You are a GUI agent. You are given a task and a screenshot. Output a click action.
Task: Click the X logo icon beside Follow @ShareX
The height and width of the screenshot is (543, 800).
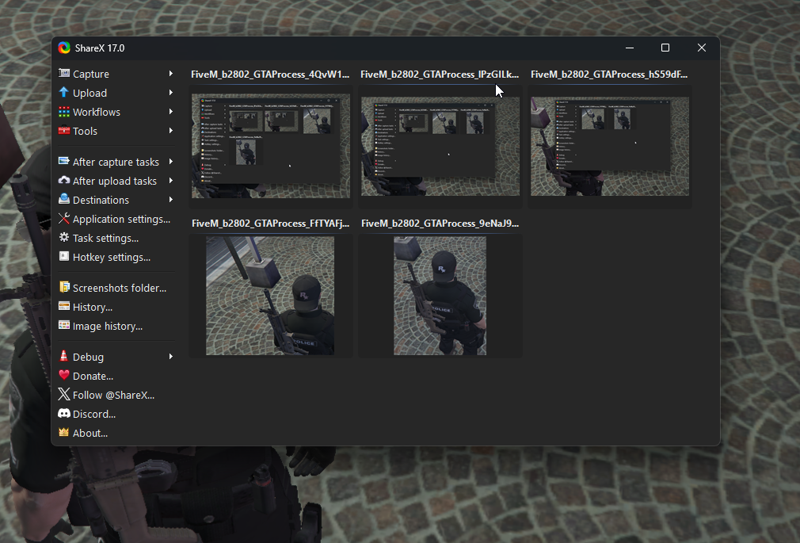64,394
